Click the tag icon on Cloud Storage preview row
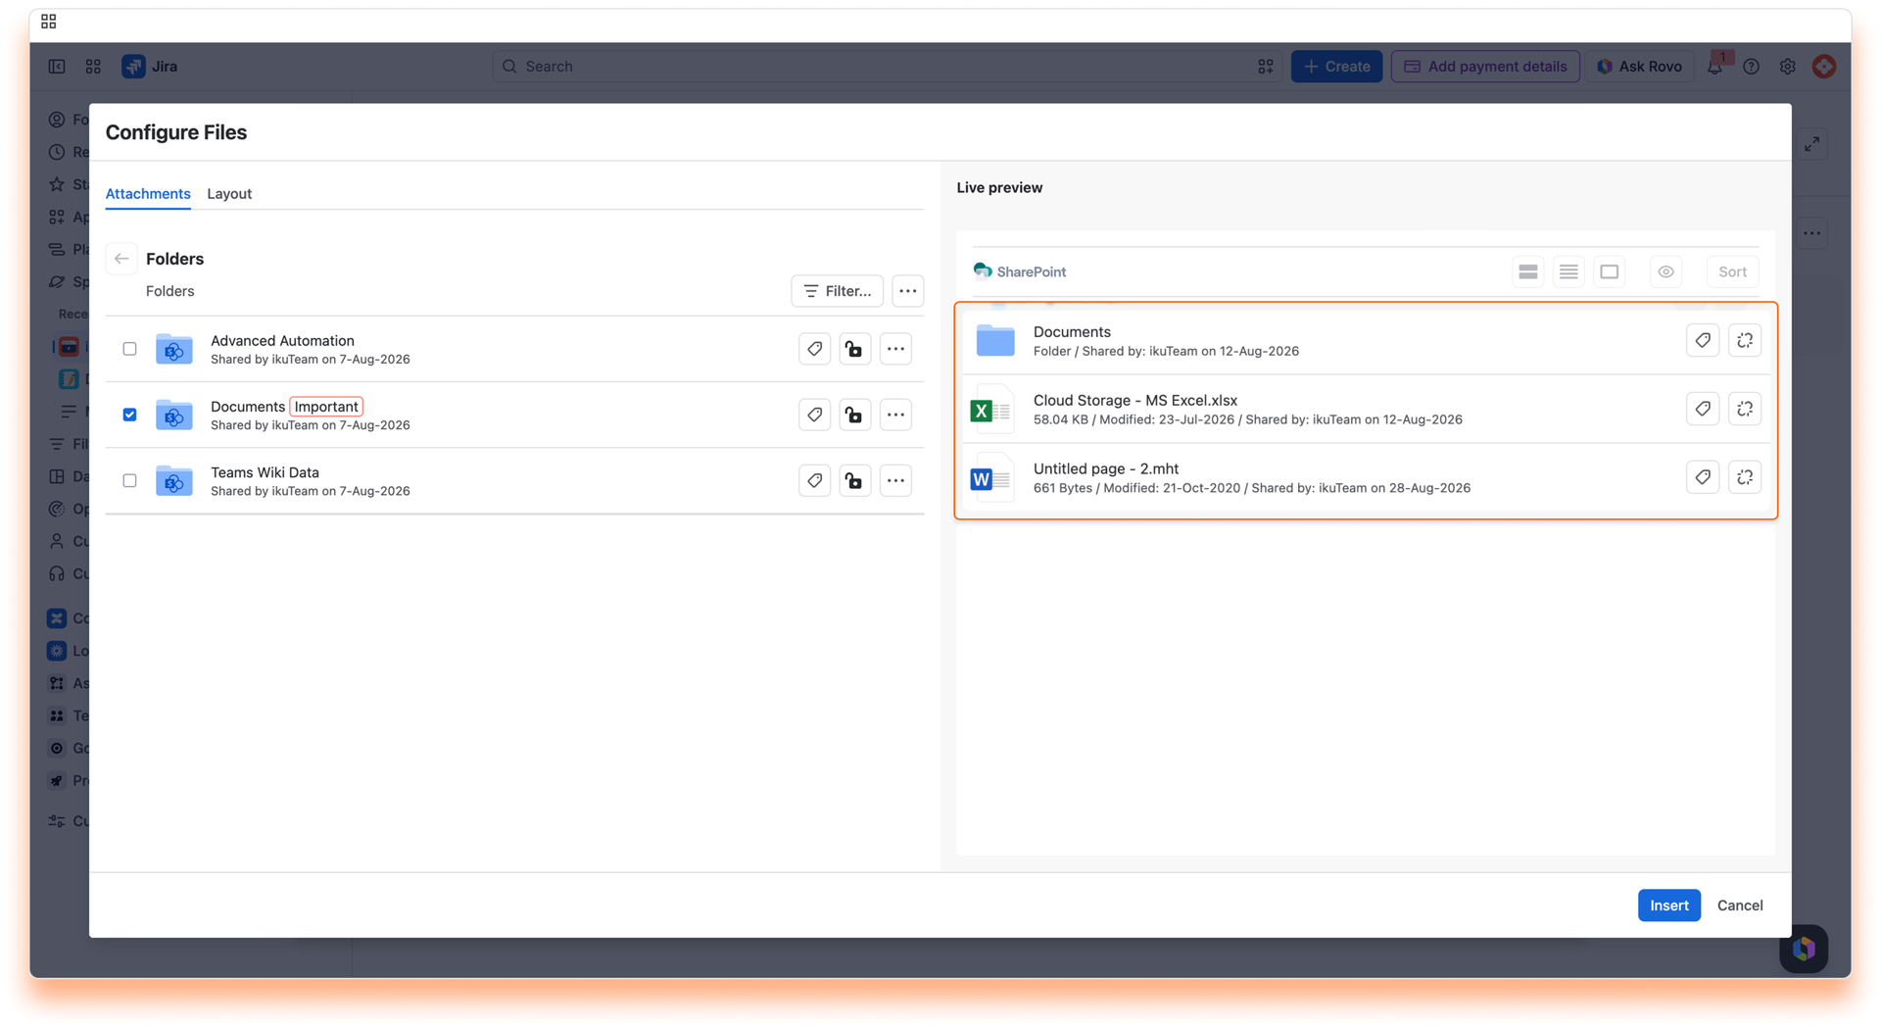The height and width of the screenshot is (1028, 1881). point(1703,409)
